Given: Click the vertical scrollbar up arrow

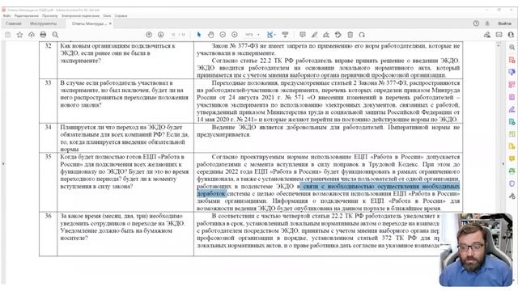Looking at the screenshot, I should click(x=499, y=45).
